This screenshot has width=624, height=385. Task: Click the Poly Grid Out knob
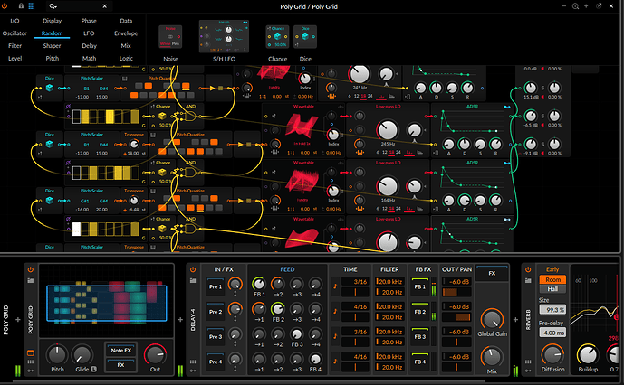(155, 354)
